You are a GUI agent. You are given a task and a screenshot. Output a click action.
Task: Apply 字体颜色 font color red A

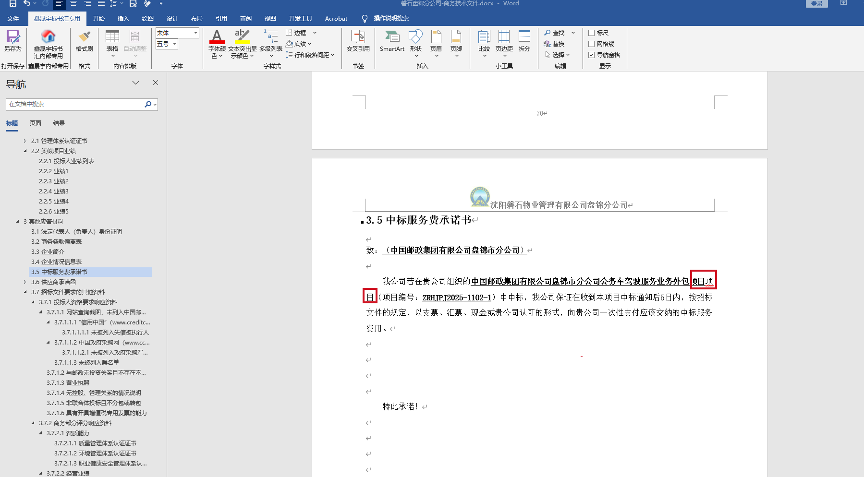coord(217,37)
